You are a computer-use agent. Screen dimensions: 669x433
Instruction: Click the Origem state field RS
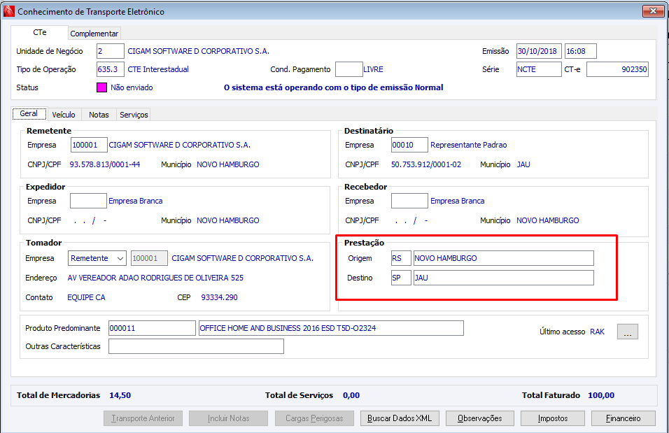click(x=401, y=258)
